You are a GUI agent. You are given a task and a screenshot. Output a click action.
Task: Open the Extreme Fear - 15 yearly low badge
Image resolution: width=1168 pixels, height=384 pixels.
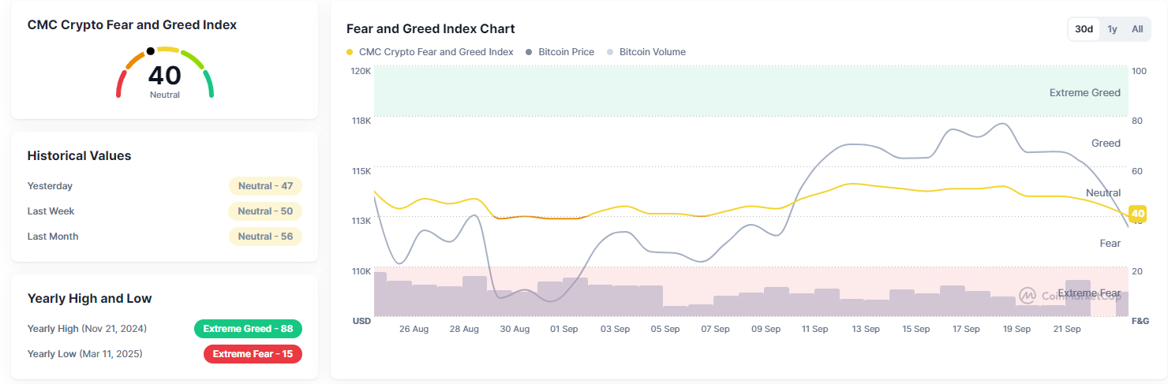[x=253, y=354]
